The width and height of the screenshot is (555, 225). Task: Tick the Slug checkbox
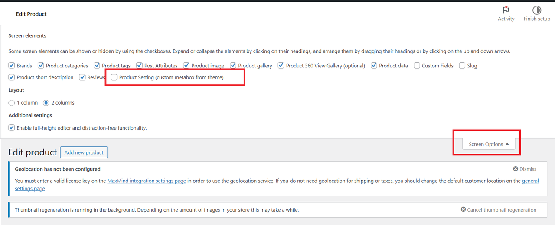[x=462, y=66]
